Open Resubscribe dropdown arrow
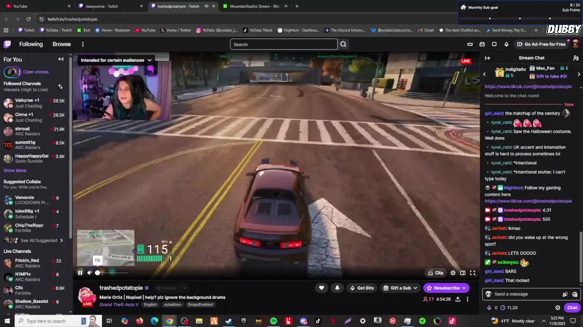 tap(464, 288)
